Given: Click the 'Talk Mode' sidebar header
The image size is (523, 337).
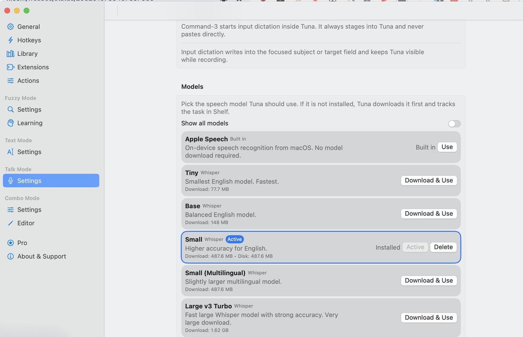Looking at the screenshot, I should point(18,169).
